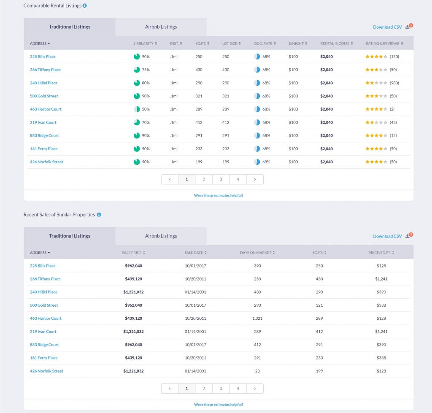Click star rating for 240 Hillel Place
The image size is (432, 413).
coord(376,83)
